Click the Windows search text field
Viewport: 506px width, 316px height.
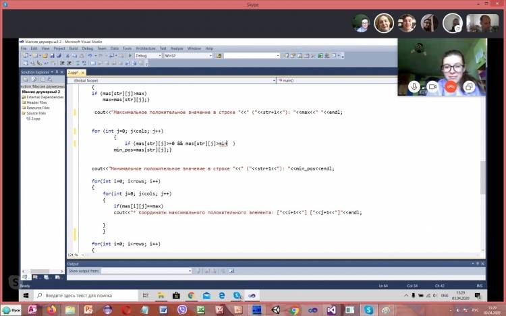[x=88, y=295]
